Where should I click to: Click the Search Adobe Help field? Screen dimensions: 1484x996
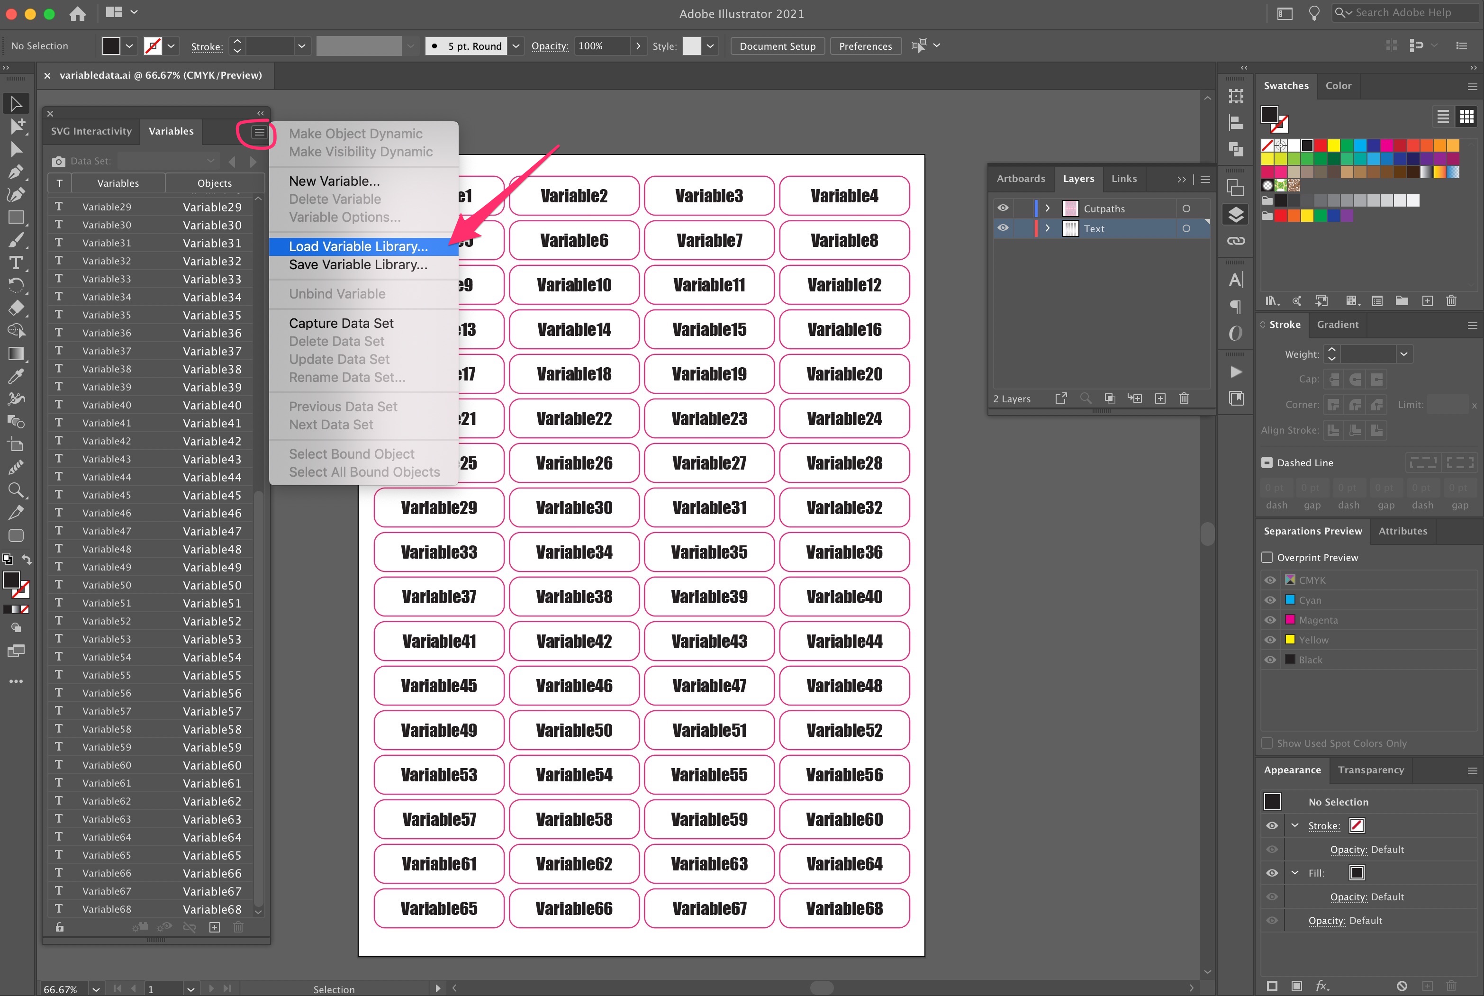1405,13
